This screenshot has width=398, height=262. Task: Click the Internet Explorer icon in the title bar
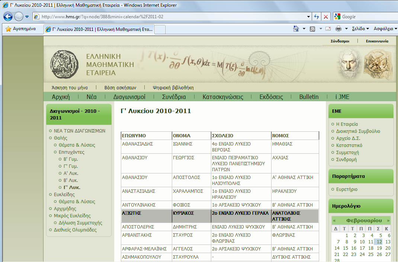[5, 5]
